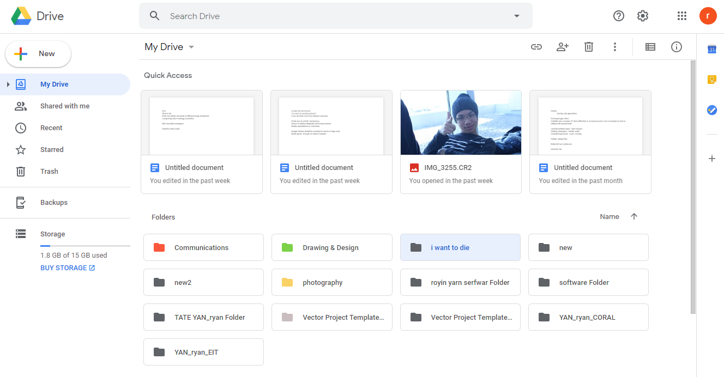The image size is (724, 377).
Task: Open the More actions three-dot menu
Action: (615, 47)
